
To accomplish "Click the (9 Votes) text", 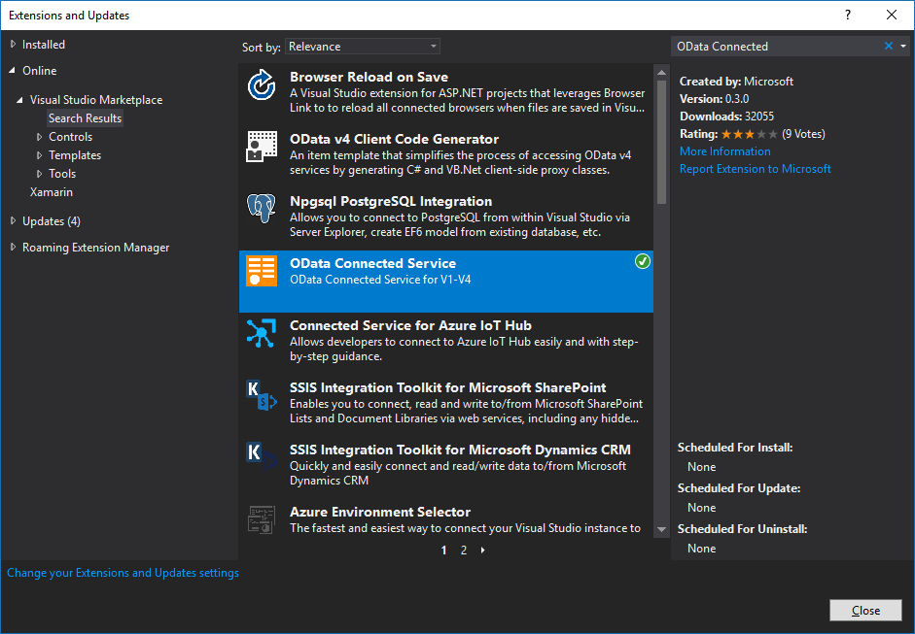I will tap(803, 134).
